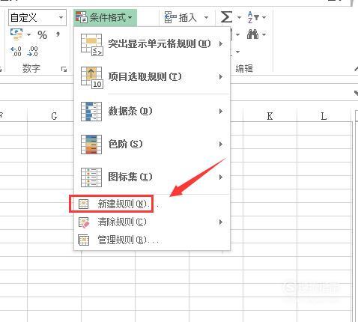Expand the arrow beside 突出显示单元格规则
Image resolution: width=358 pixels, height=322 pixels.
point(221,44)
